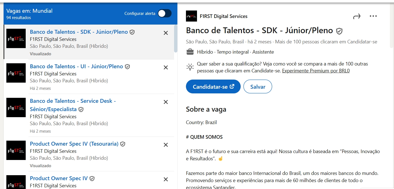Click verified badge next to SDK list title
The image size is (394, 189).
pyautogui.click(x=132, y=32)
